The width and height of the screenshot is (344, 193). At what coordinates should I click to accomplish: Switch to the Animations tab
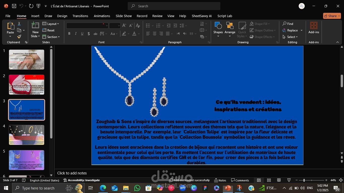click(102, 16)
